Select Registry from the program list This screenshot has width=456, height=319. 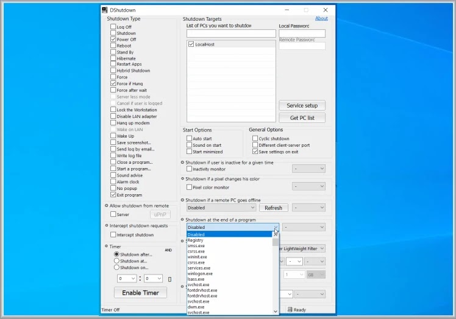click(229, 240)
